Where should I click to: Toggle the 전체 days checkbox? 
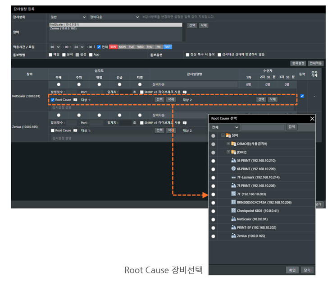tap(99, 47)
